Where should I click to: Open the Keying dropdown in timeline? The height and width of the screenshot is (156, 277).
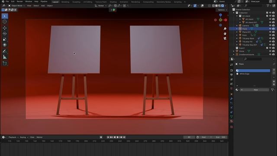tap(24, 137)
